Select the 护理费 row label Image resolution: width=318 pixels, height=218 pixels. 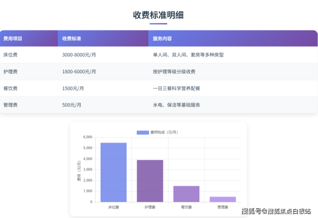10,72
